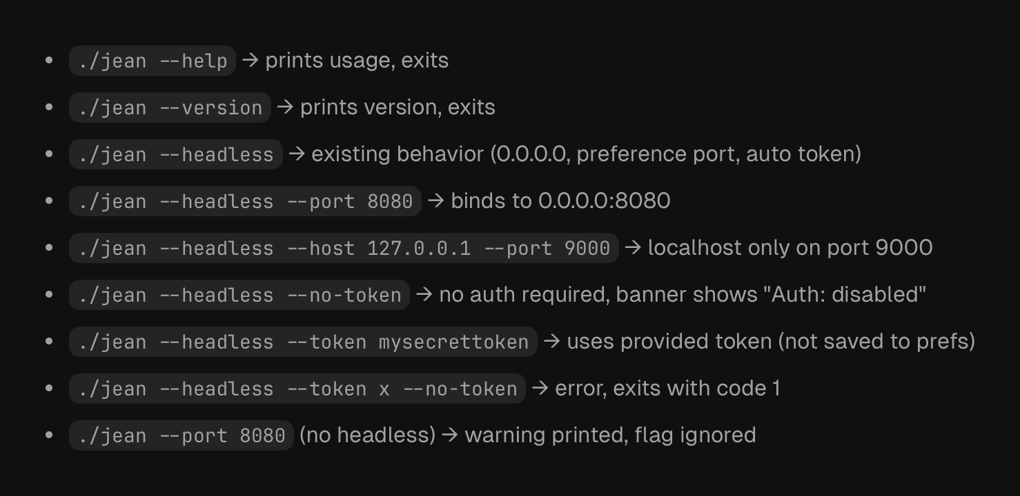Click the "(no headless)" note
Viewport: 1020px width, 496px height.
(x=367, y=435)
